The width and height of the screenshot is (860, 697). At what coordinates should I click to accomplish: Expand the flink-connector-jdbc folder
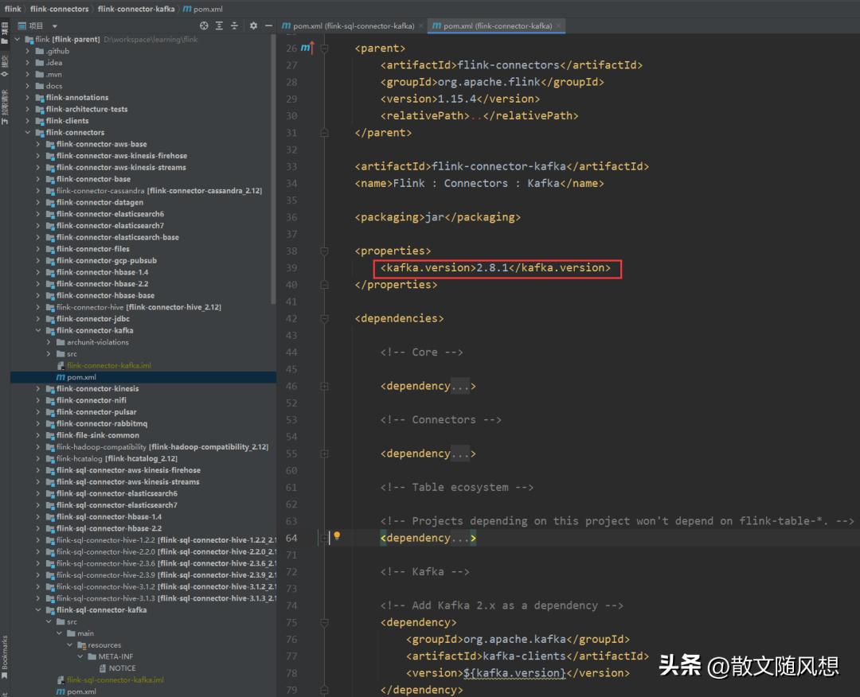38,319
